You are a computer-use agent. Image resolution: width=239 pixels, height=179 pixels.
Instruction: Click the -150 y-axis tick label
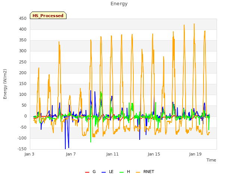pyautogui.click(x=22, y=149)
